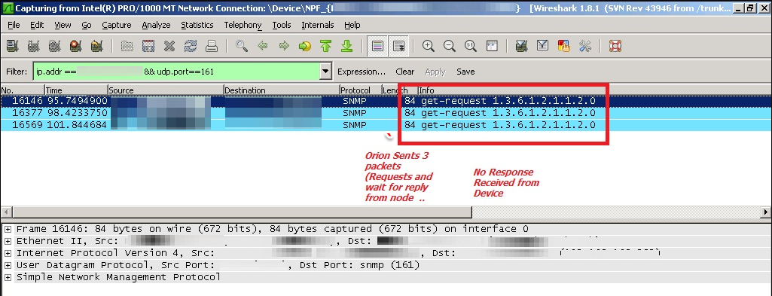Open coloring rules editor

click(563, 46)
